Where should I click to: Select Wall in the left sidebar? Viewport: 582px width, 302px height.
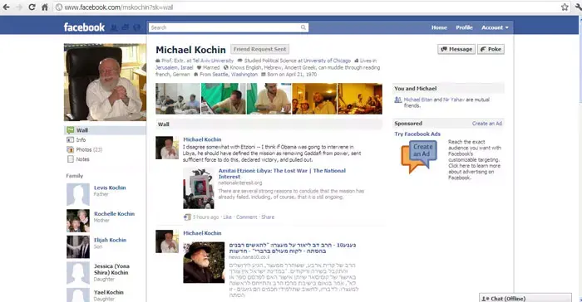pyautogui.click(x=105, y=130)
